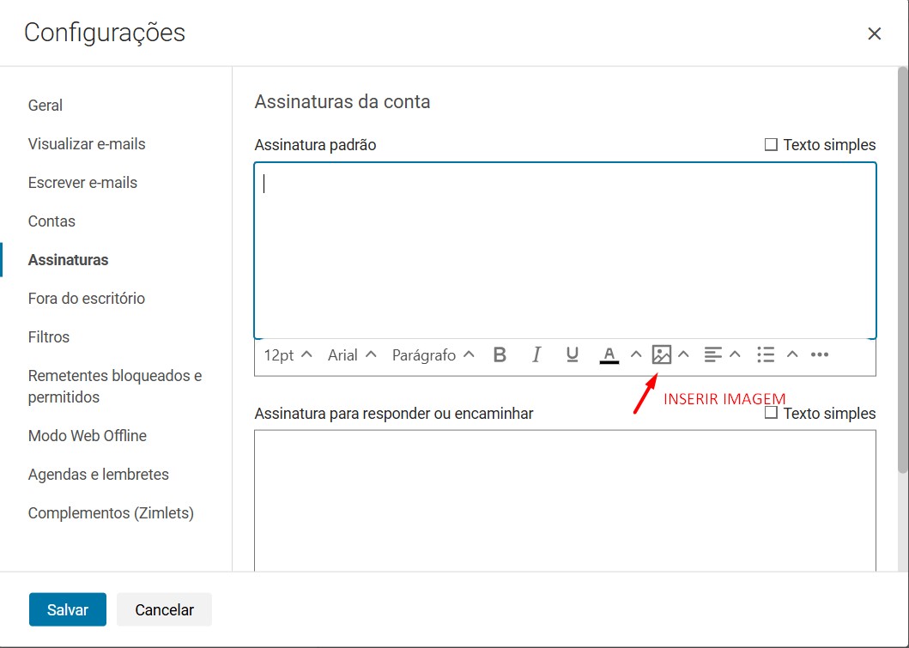Screen dimensions: 909x648
Task: Expand the list style options arrow
Action: pos(792,354)
